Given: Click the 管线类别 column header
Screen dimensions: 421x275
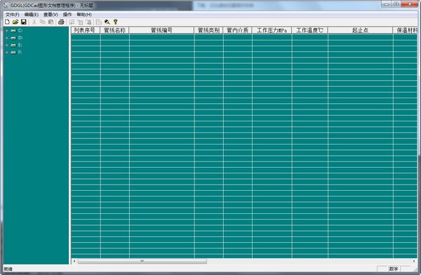Looking at the screenshot, I should pos(208,30).
